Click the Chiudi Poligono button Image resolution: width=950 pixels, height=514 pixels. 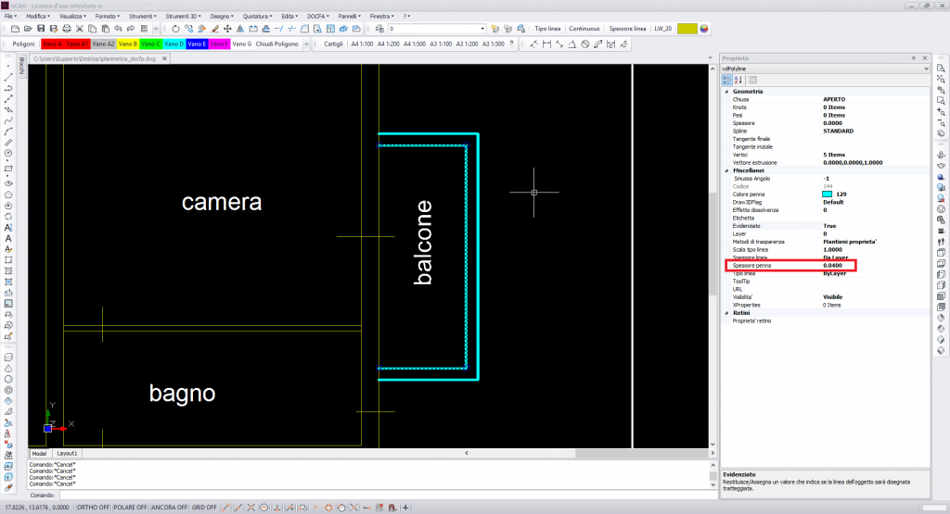276,44
